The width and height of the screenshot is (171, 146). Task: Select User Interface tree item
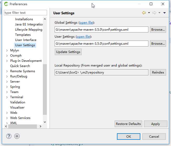26,40
